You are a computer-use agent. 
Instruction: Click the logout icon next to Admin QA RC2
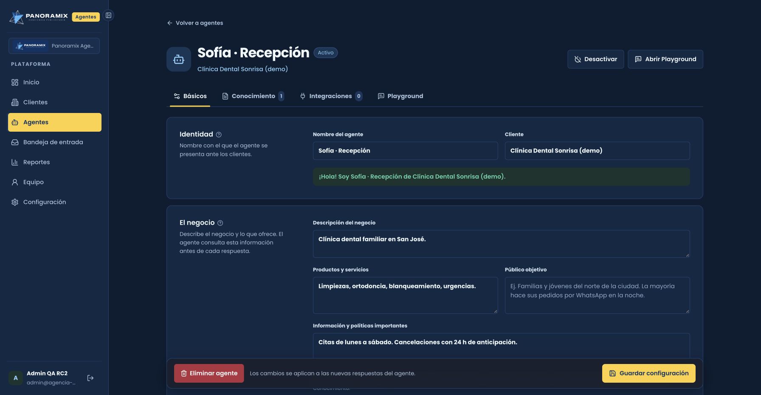click(x=90, y=378)
